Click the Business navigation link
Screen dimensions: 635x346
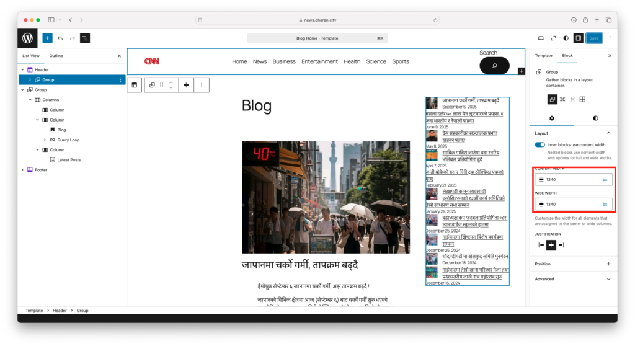284,61
